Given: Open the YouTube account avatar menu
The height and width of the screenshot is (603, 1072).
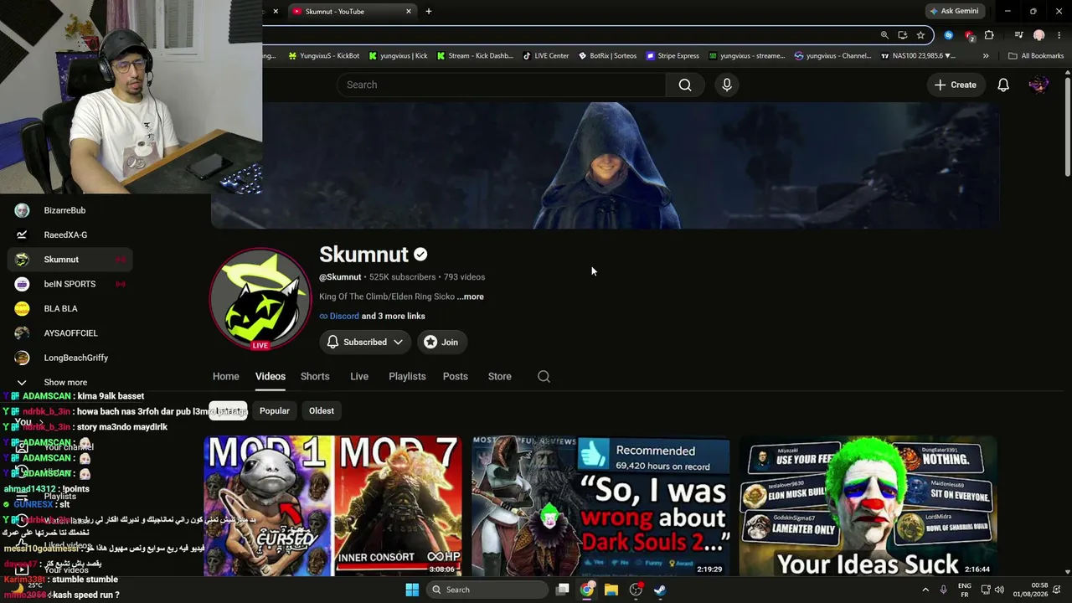Looking at the screenshot, I should (1038, 85).
